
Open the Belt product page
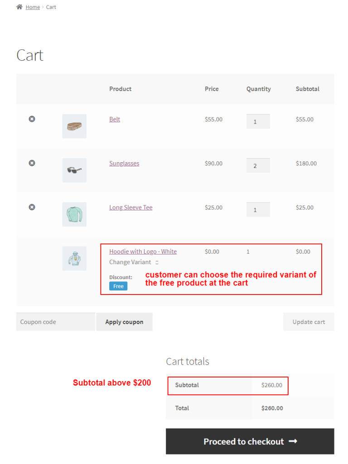(x=114, y=119)
